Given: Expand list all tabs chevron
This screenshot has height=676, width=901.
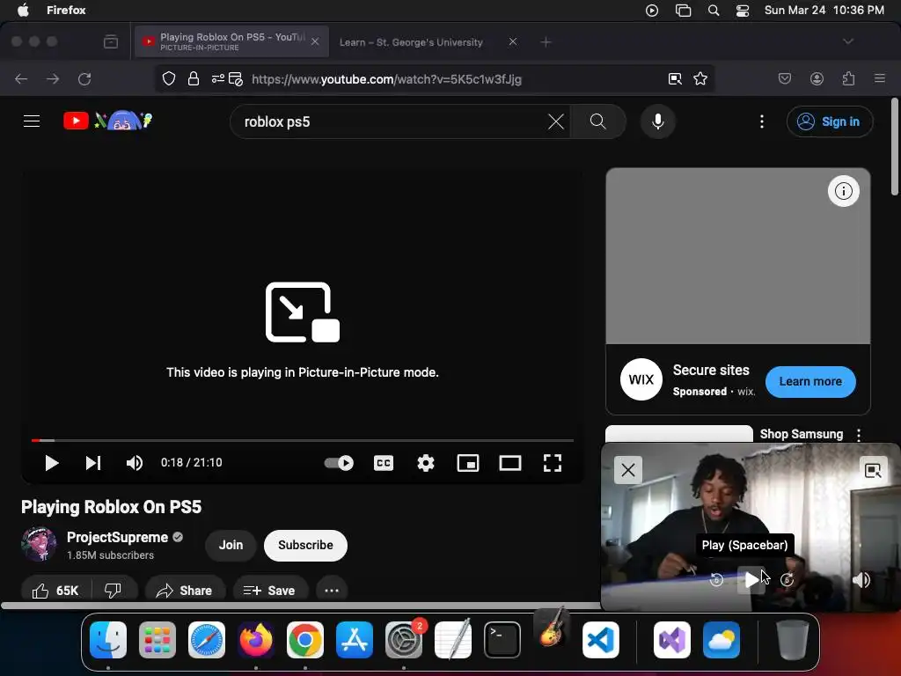Looking at the screenshot, I should coord(847,41).
